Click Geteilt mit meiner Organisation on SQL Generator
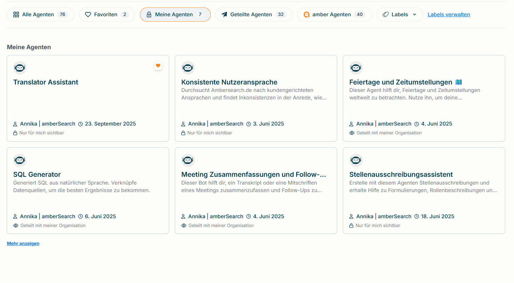Image resolution: width=514 pixels, height=283 pixels. pyautogui.click(x=53, y=226)
